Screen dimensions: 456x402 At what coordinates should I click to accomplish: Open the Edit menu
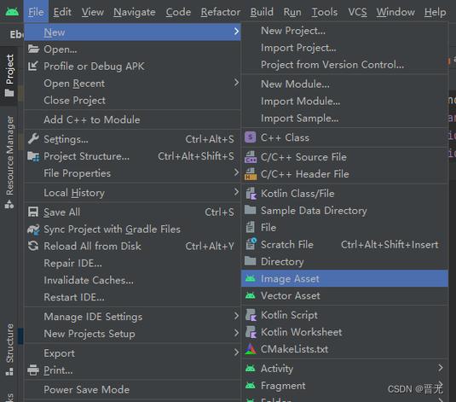(x=62, y=12)
